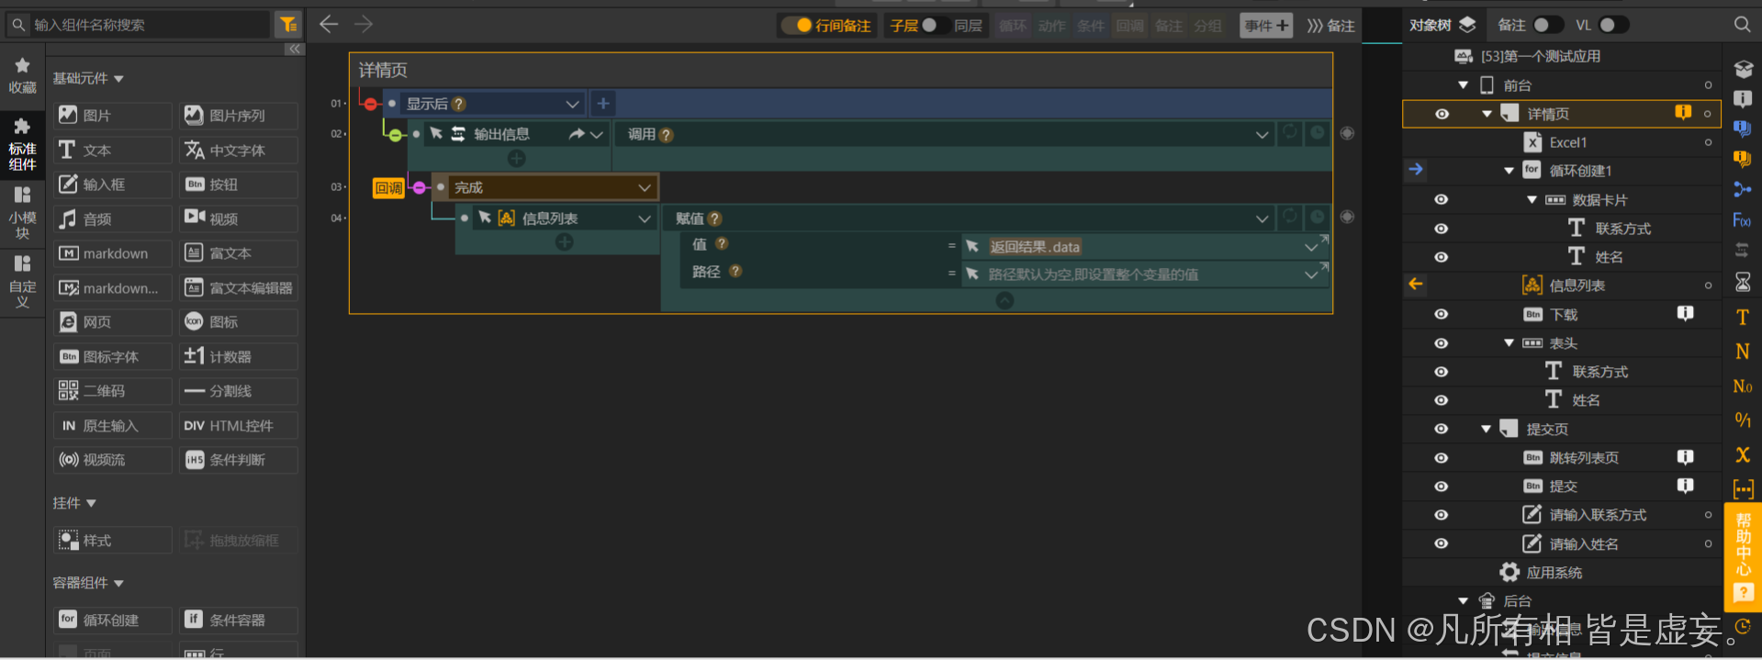Open the 输出信息 action dropdown arrow

[x=596, y=134]
